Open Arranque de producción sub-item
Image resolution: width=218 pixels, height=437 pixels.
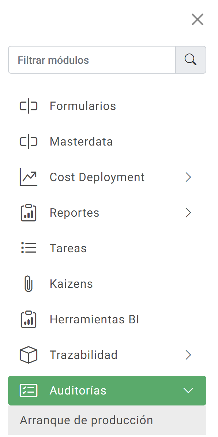pyautogui.click(x=107, y=420)
